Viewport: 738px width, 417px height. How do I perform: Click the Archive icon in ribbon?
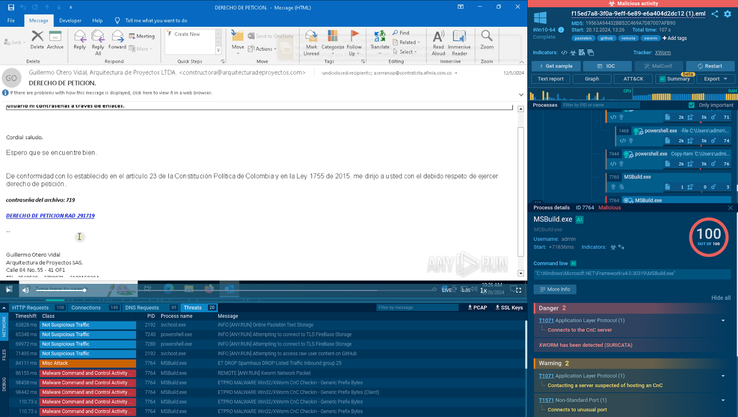click(x=55, y=36)
